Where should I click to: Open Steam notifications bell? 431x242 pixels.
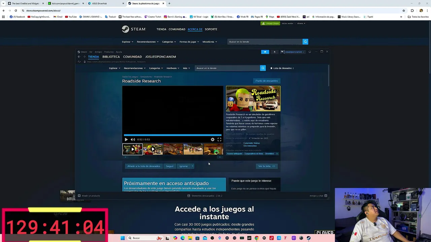(274, 52)
